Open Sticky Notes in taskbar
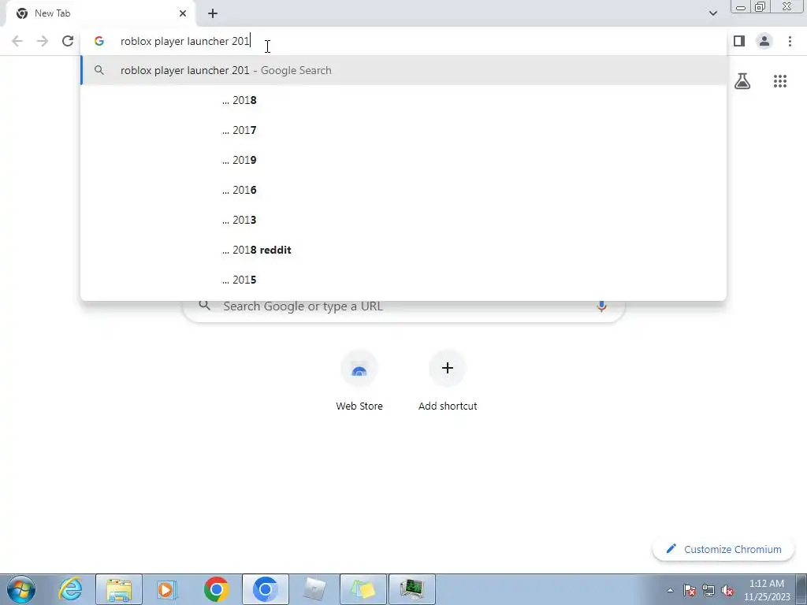 tap(363, 589)
